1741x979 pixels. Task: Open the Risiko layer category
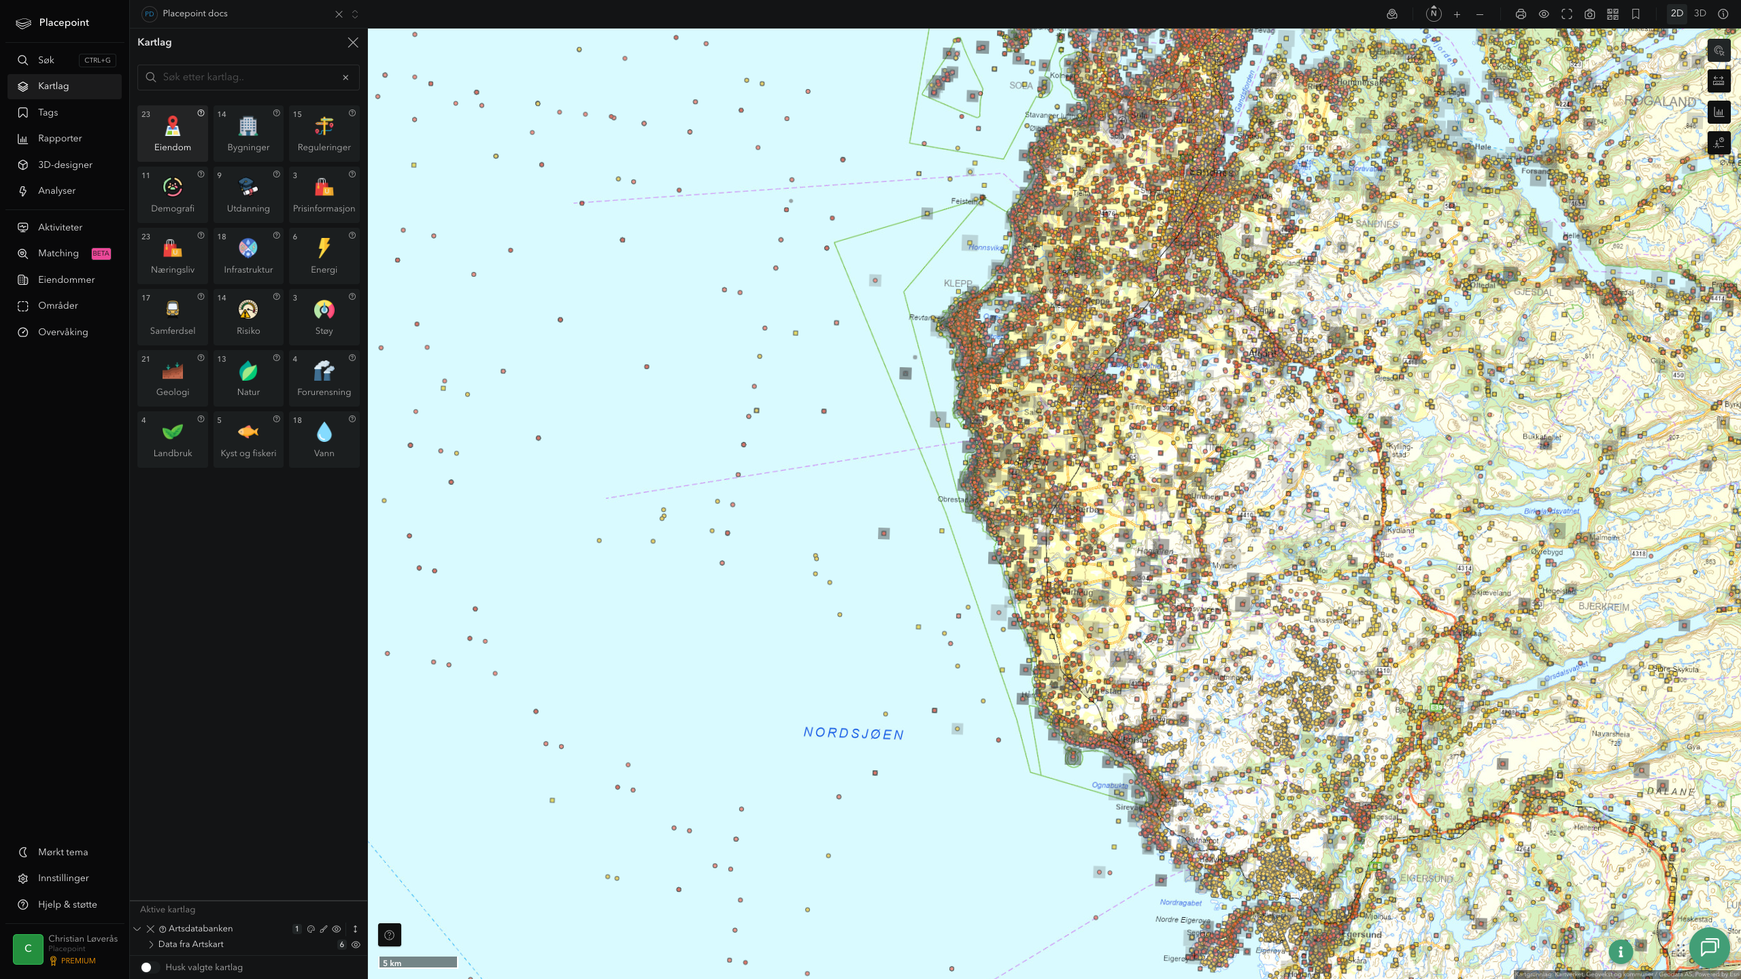point(248,317)
